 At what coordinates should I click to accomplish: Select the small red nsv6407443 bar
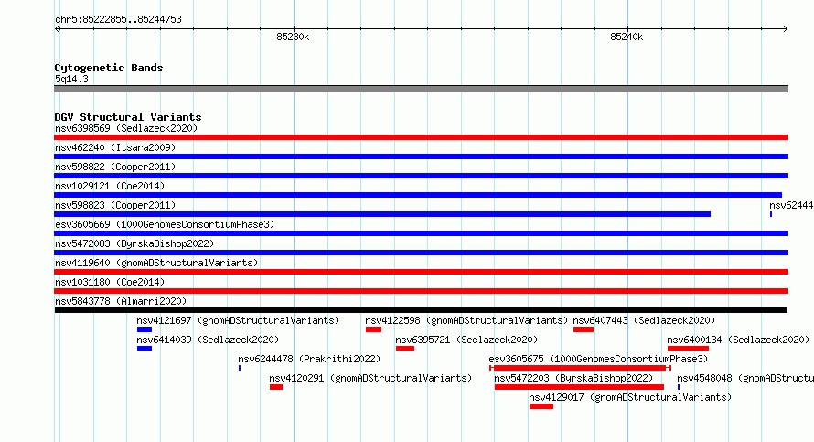[x=584, y=329]
